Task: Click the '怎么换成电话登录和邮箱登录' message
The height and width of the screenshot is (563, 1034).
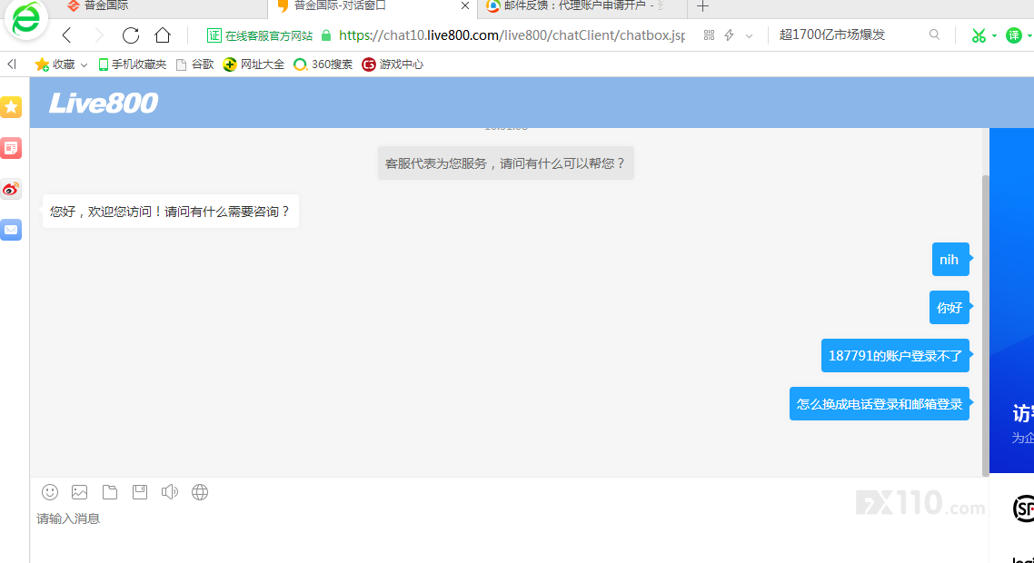Action: (x=879, y=403)
